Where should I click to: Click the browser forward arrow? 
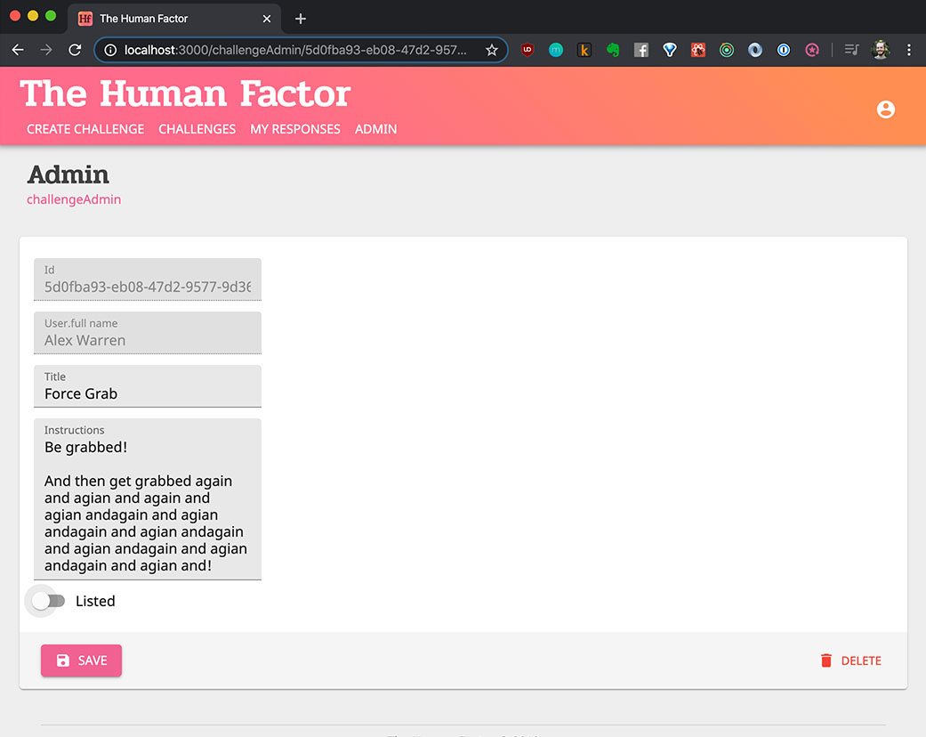[x=46, y=50]
